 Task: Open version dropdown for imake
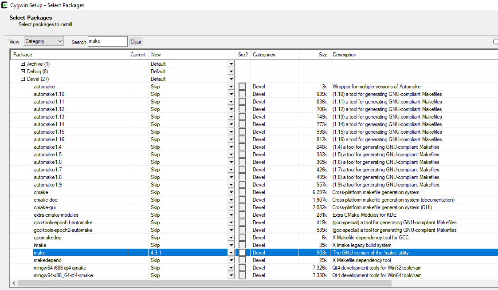click(231, 245)
